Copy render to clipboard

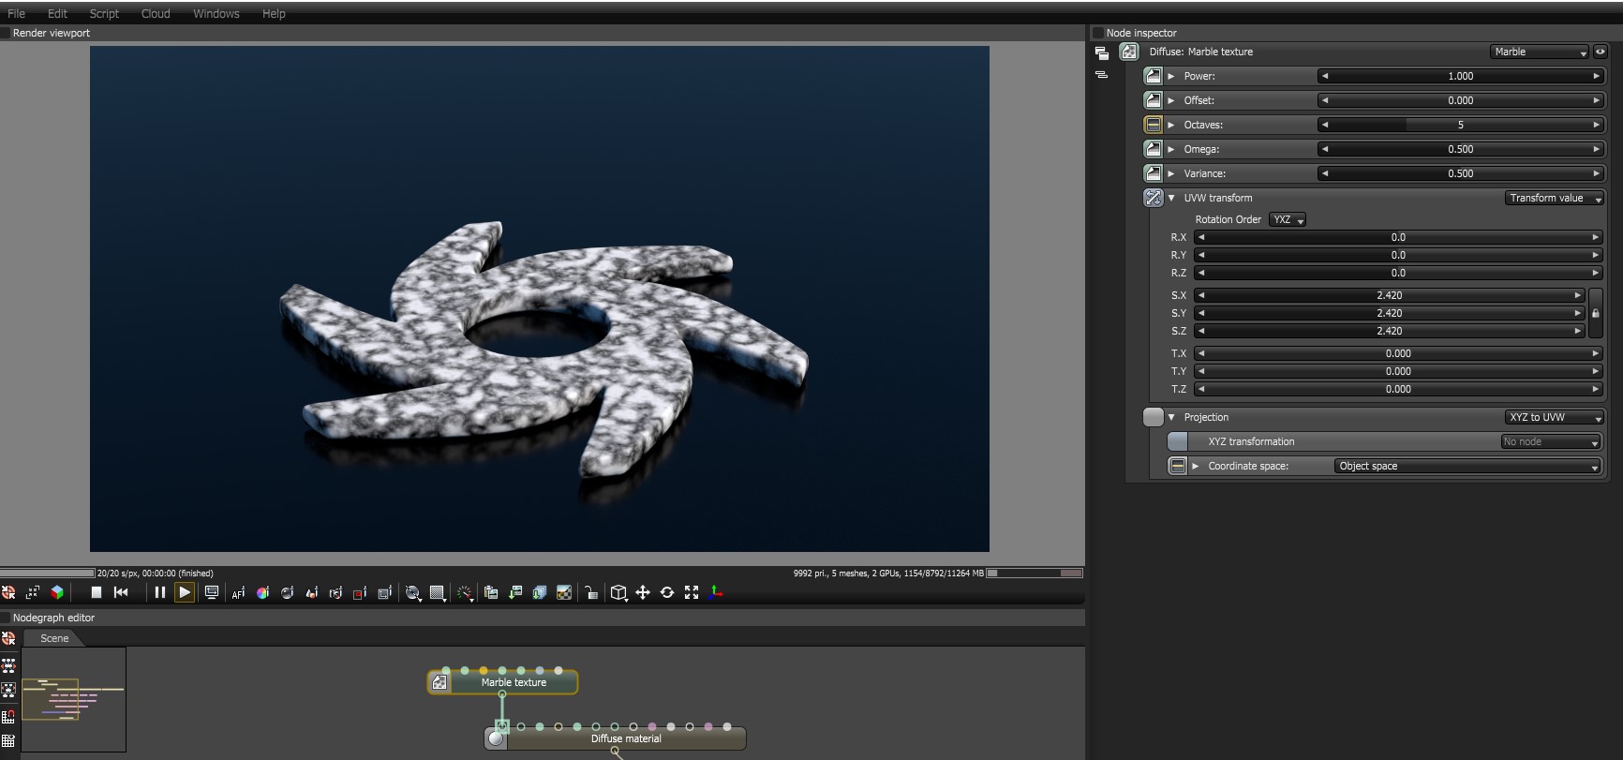click(x=491, y=592)
